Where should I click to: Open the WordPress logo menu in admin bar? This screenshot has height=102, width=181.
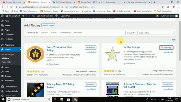point(2,16)
